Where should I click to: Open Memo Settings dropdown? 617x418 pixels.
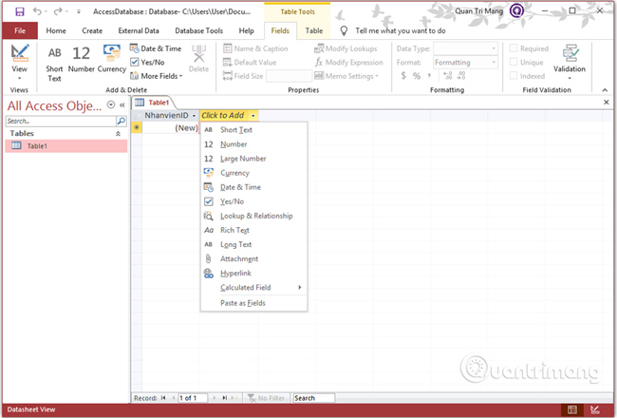[346, 76]
